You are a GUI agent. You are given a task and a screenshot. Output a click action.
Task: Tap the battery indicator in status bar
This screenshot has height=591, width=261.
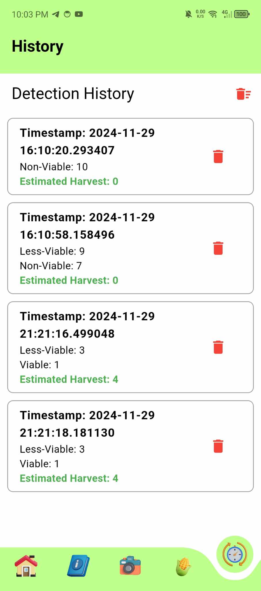[x=242, y=14]
